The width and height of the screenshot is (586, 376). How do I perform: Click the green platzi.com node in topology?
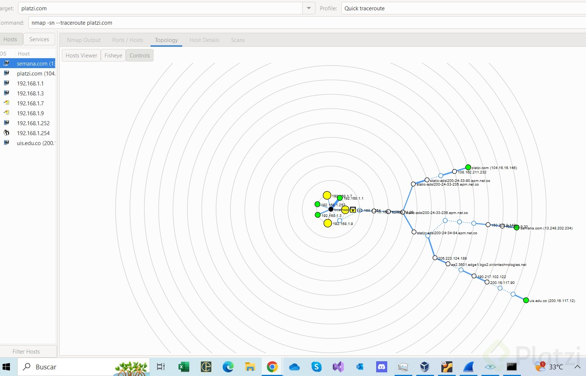coord(468,167)
